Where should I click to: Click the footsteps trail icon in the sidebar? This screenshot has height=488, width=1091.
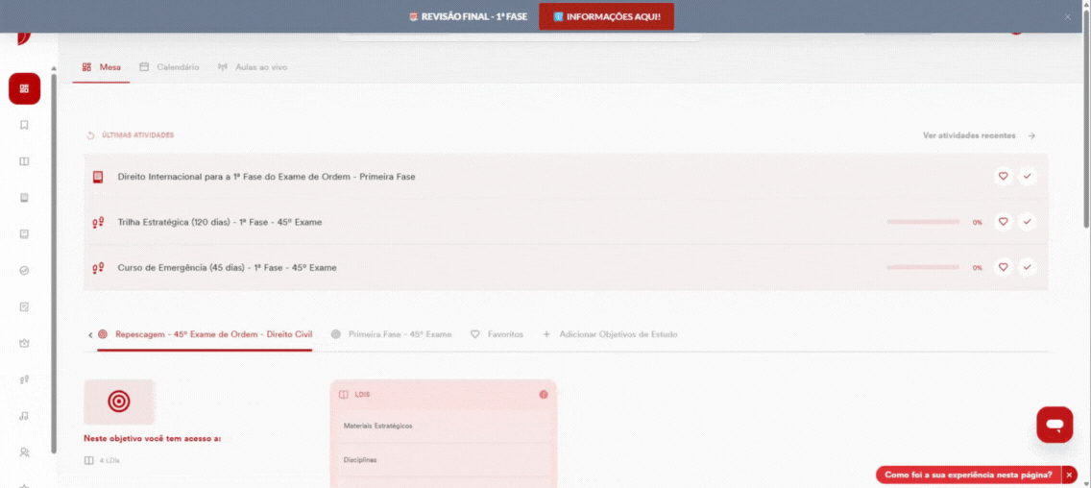(x=24, y=379)
